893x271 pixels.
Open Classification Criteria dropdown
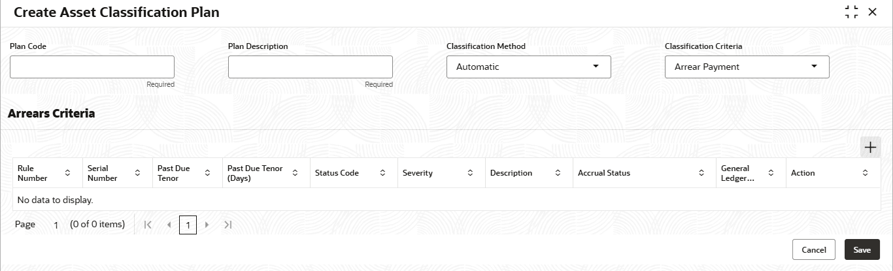click(x=747, y=67)
